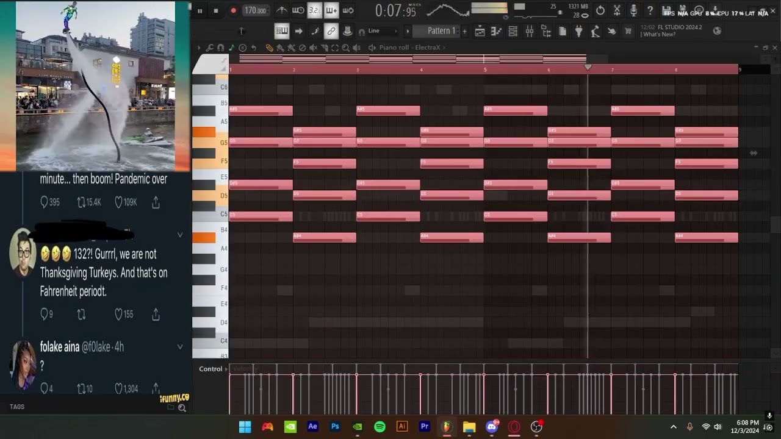The height and width of the screenshot is (439, 781).
Task: Click the C5 note in bar one
Action: tap(261, 216)
